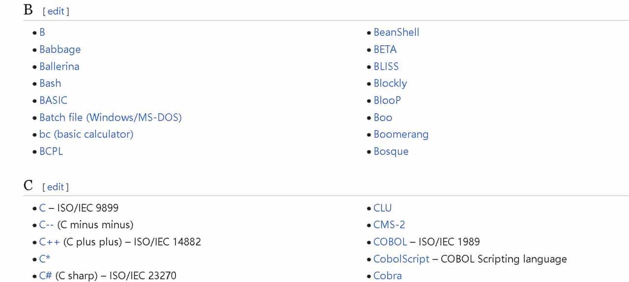
Task: Edit the B section
Action: point(56,11)
